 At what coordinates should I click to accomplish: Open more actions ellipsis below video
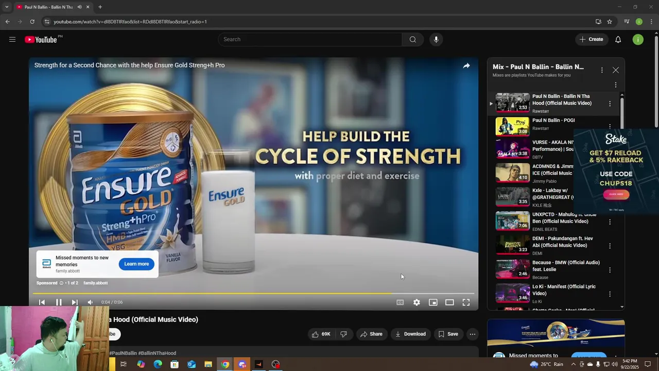[x=472, y=334]
